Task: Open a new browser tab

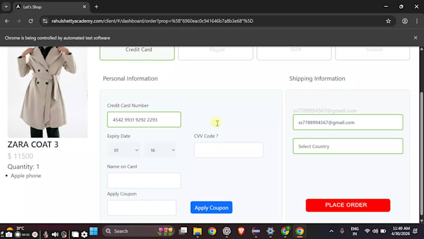Action: pyautogui.click(x=96, y=7)
